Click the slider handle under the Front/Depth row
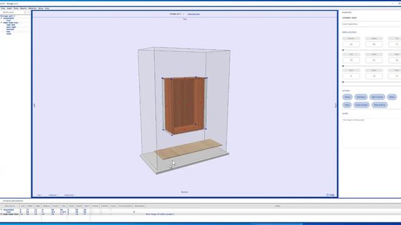This screenshot has height=225, width=401. tap(343, 82)
